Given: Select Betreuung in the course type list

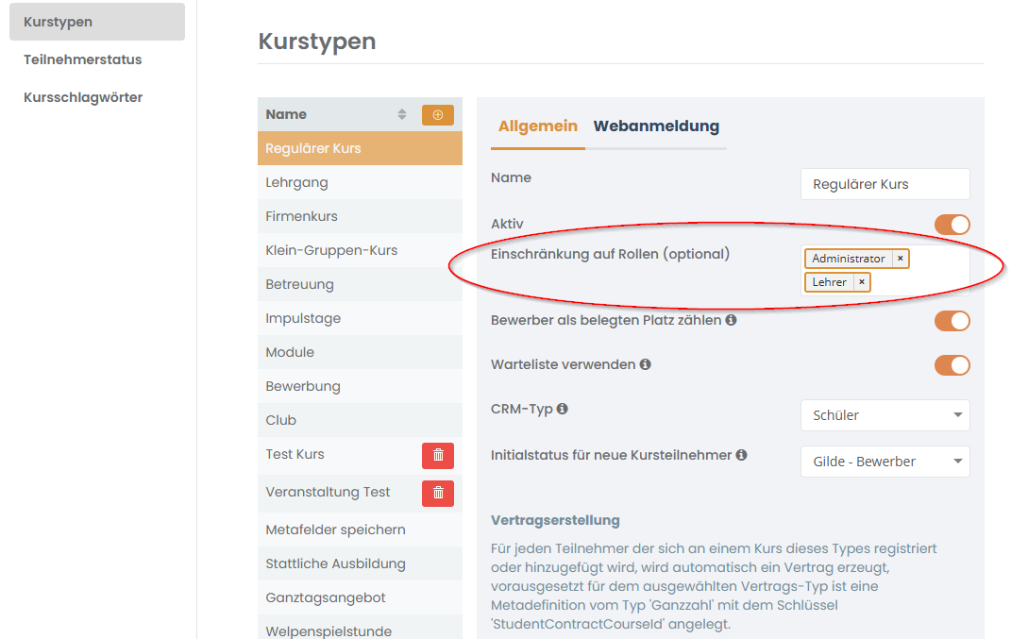Looking at the screenshot, I should pyautogui.click(x=360, y=284).
